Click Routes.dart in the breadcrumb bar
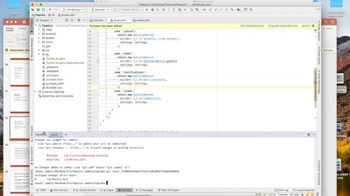This screenshot has height=196, width=350. [67, 15]
